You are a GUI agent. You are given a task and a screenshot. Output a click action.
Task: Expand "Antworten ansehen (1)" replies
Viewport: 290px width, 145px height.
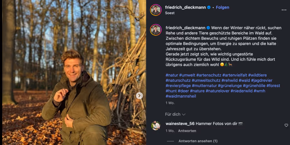click(x=198, y=141)
